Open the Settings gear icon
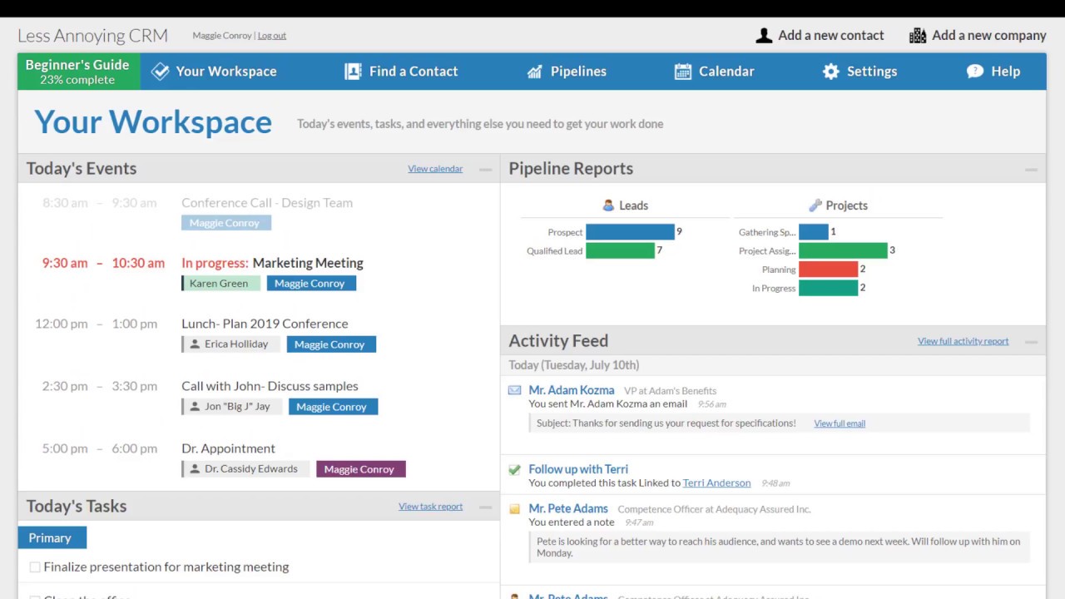The width and height of the screenshot is (1065, 599). 830,71
